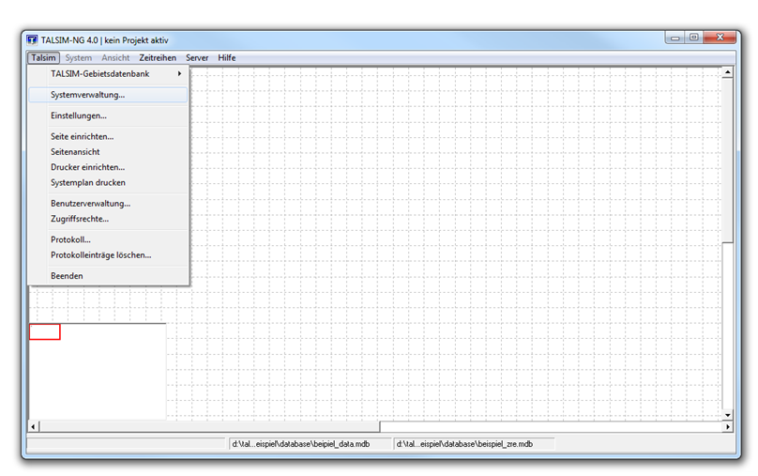Viewport: 758px width, 476px height.
Task: Open the Hilfe menu
Action: [x=227, y=58]
